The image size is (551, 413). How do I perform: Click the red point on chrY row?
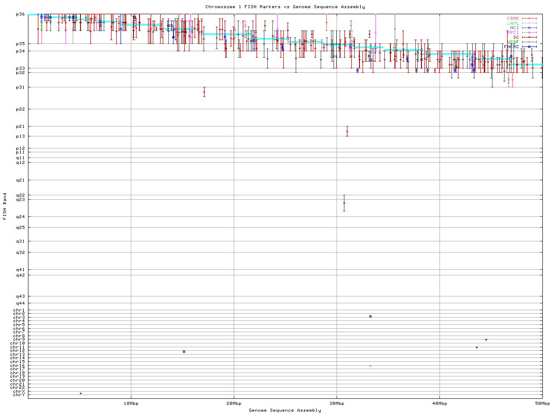pyautogui.click(x=80, y=393)
